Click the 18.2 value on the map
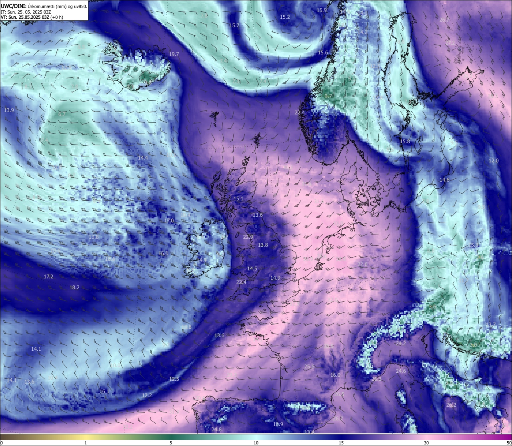 tap(74, 287)
